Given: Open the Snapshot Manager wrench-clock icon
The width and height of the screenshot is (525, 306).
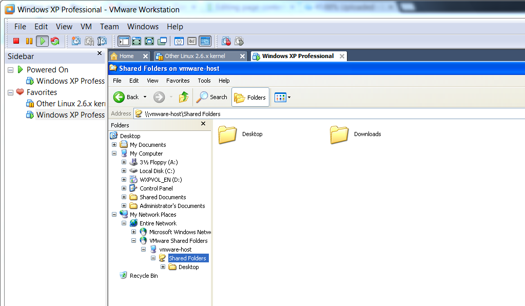Looking at the screenshot, I should (x=102, y=41).
